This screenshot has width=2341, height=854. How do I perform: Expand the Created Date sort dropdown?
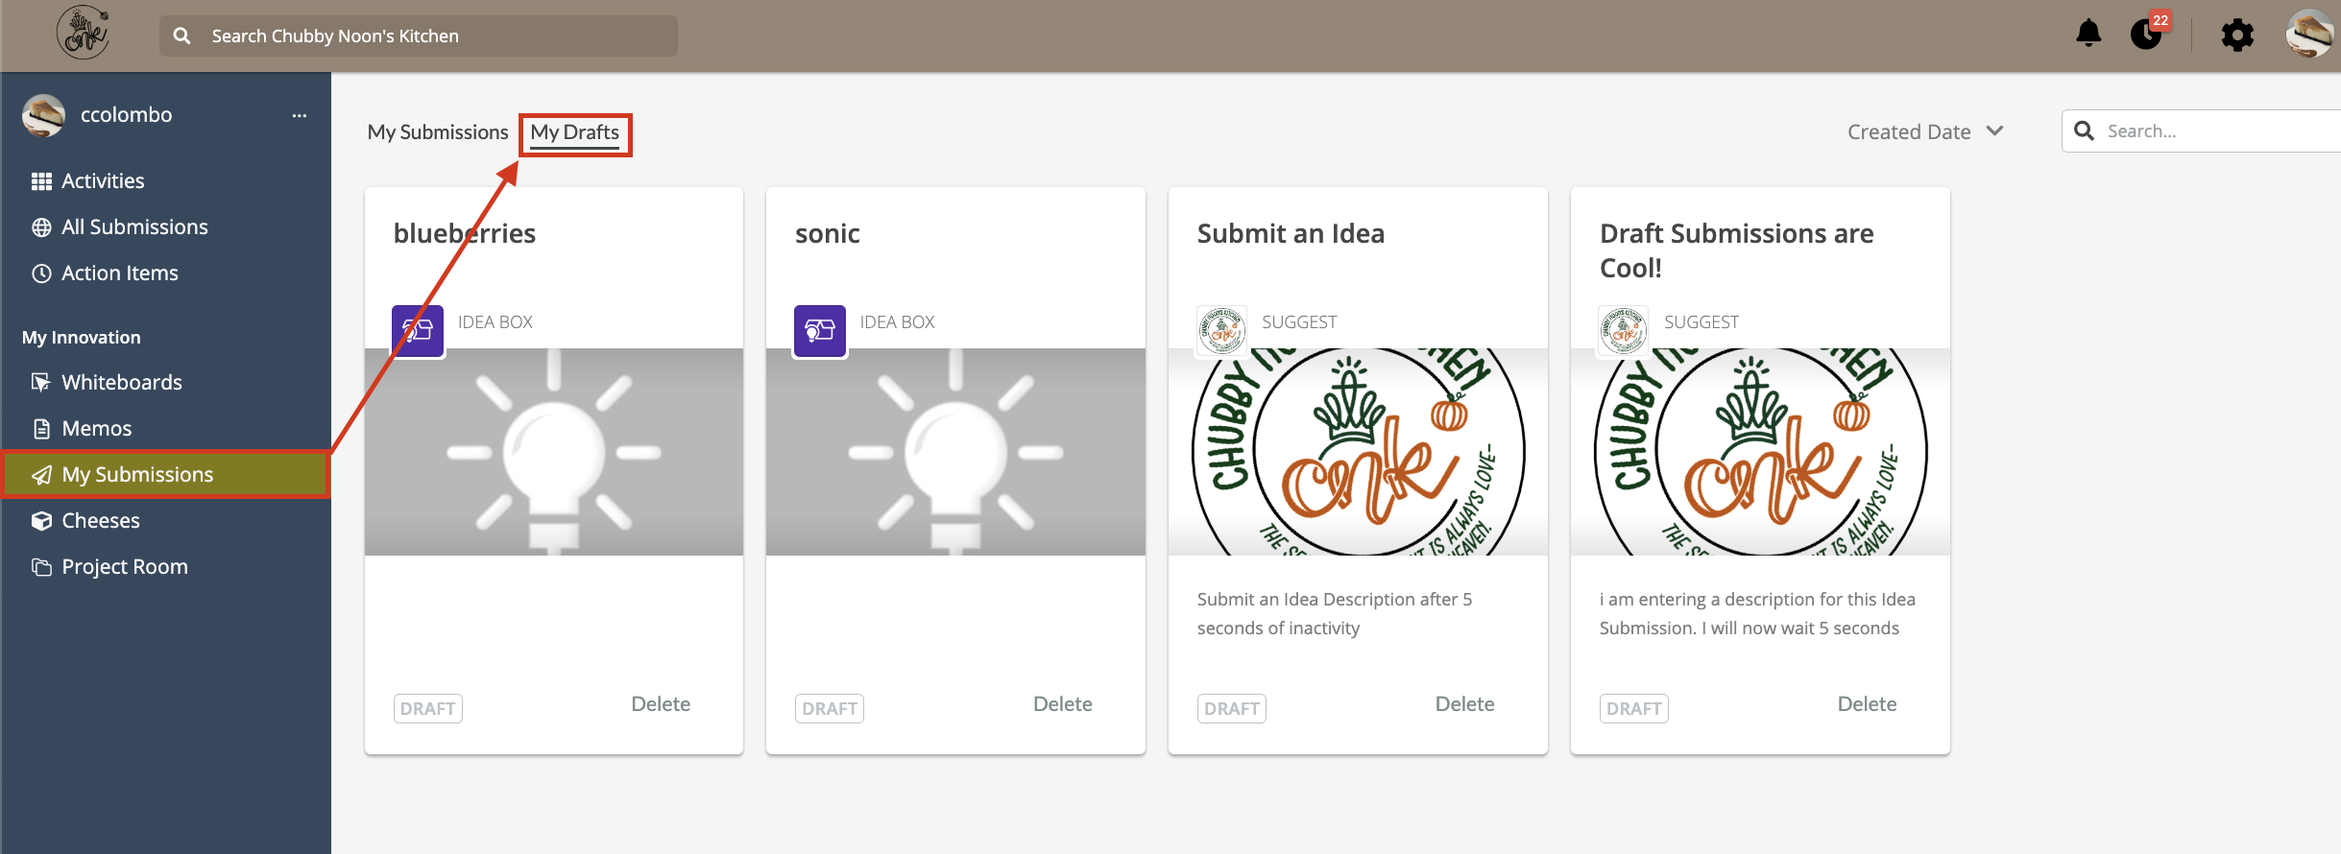pos(1925,131)
